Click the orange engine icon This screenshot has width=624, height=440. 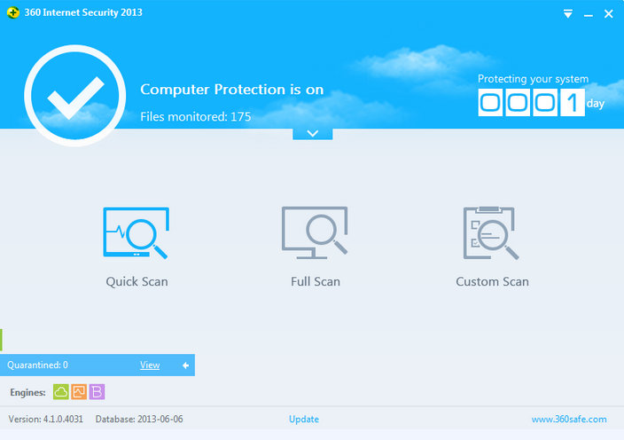(79, 392)
